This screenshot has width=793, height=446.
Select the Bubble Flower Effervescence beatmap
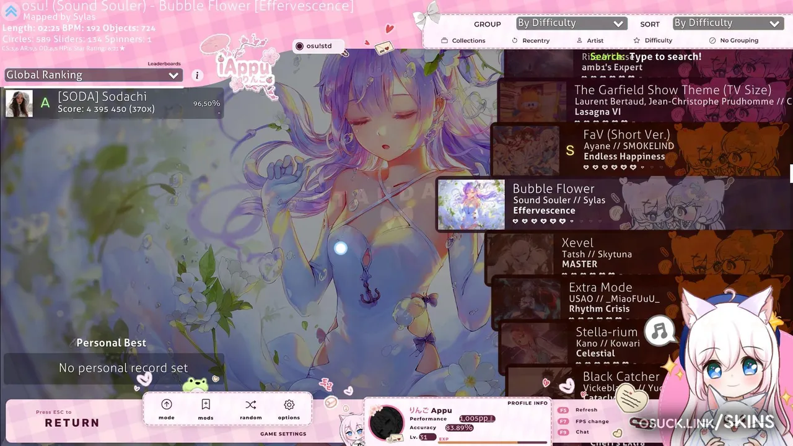pyautogui.click(x=615, y=204)
